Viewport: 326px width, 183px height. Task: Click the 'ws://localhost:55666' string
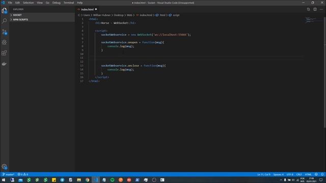tap(170, 35)
